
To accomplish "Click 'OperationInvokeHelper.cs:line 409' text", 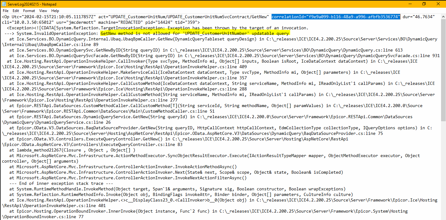I will pos(206,67).
